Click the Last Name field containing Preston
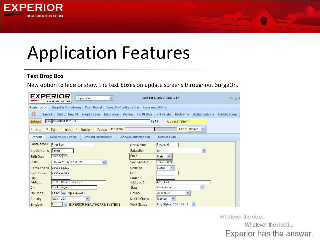Viewport: 320px width, 240px height. tap(73, 145)
